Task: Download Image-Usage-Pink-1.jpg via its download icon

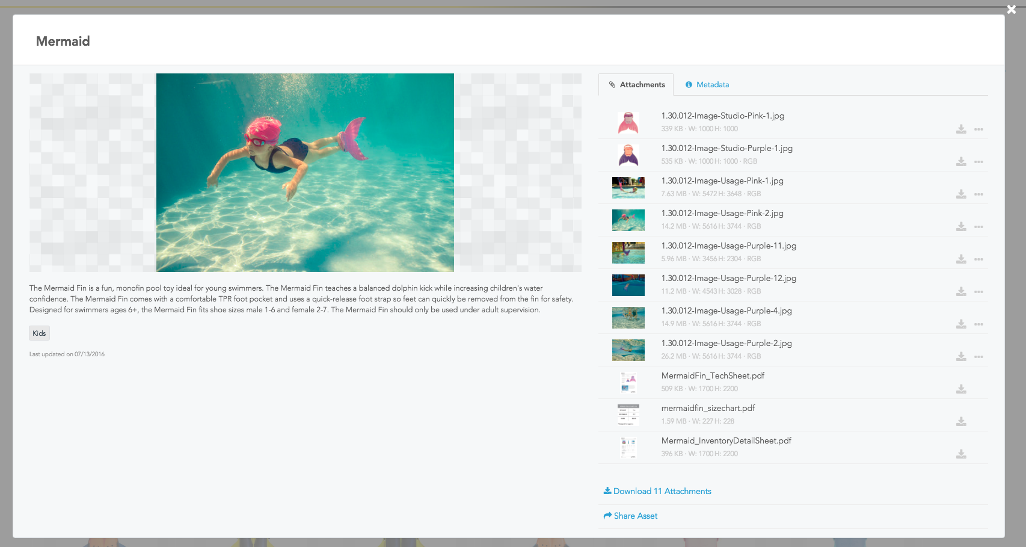Action: click(x=961, y=194)
